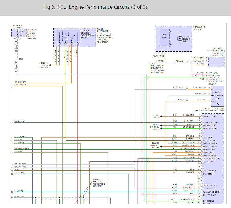Click the S316 splice point
The width and height of the screenshot is (231, 208).
click(x=17, y=59)
